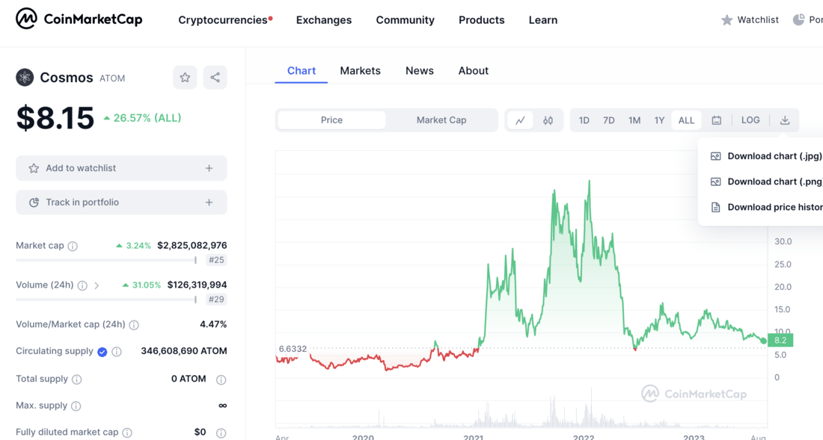Choose Download chart (.png) option
823x440 pixels.
tap(765, 182)
